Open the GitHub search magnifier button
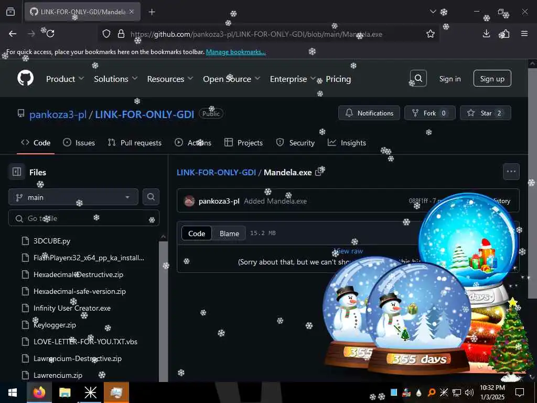Image resolution: width=537 pixels, height=403 pixels. (x=418, y=79)
